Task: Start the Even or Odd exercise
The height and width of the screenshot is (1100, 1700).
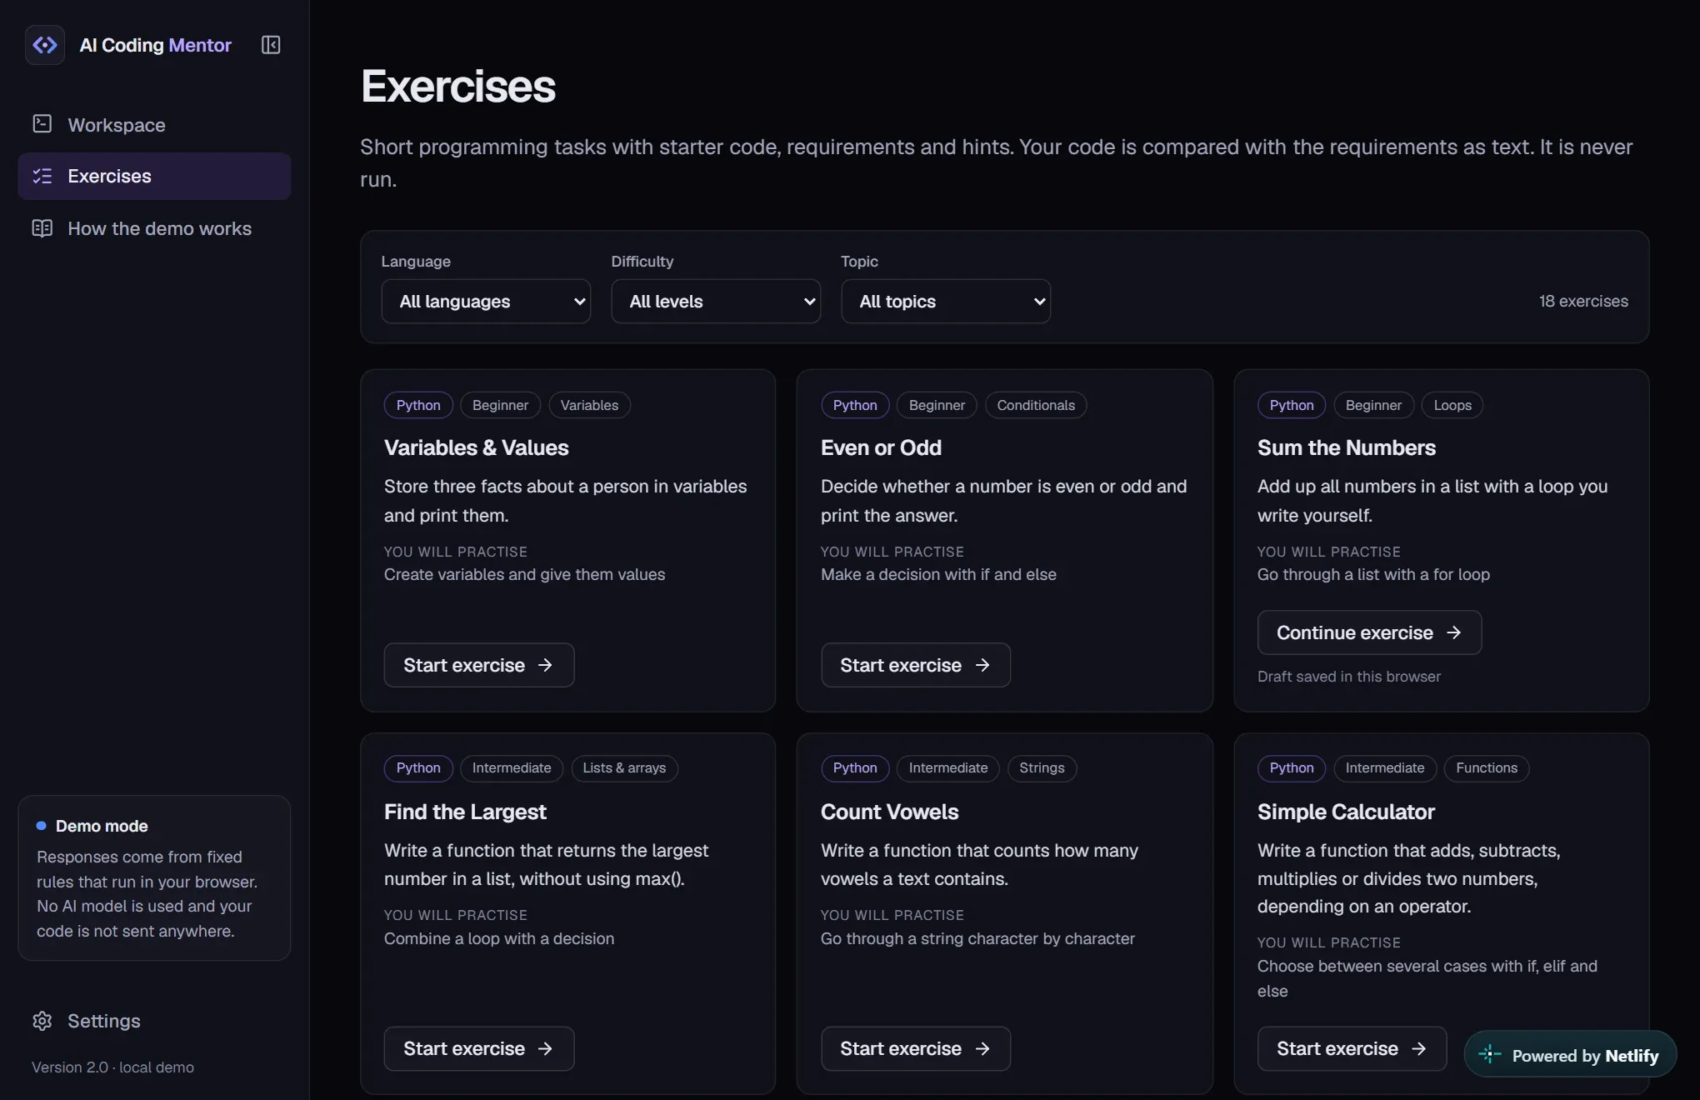Action: pyautogui.click(x=916, y=665)
